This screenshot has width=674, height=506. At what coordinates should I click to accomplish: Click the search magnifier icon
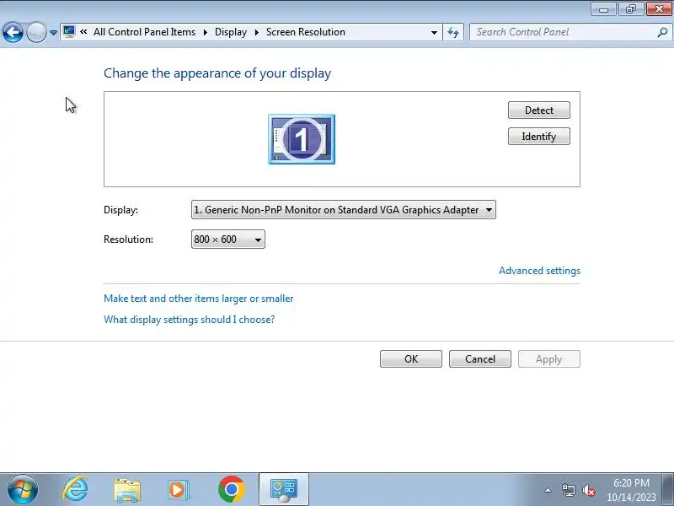pyautogui.click(x=662, y=32)
